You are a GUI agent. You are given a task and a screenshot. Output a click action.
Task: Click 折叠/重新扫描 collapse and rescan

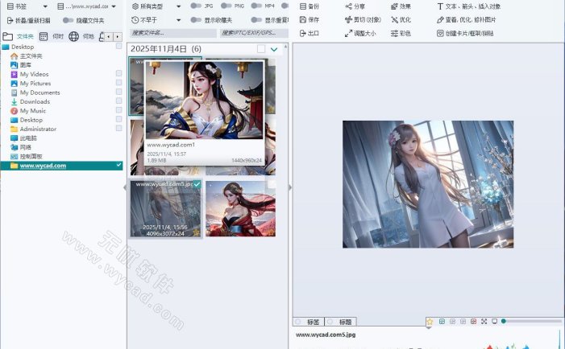coord(29,20)
